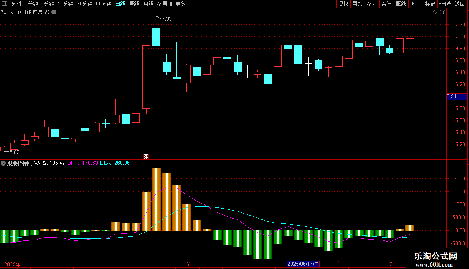Switch to 分时 intraday view
Viewport: 469px width, 269px height.
coord(17,4)
